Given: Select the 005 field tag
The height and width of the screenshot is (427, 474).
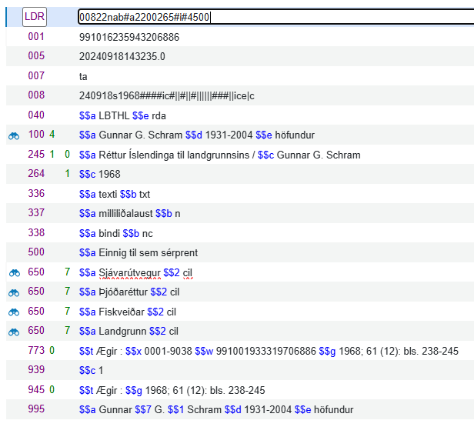Looking at the screenshot, I should [x=36, y=56].
